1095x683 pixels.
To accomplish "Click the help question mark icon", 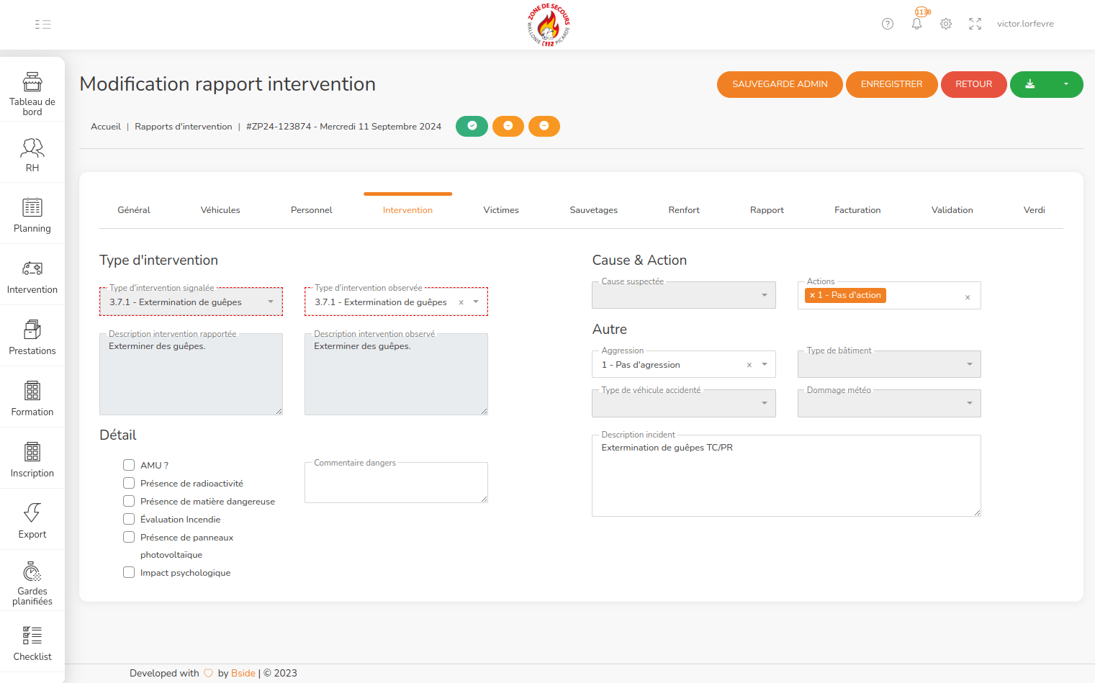I will pyautogui.click(x=888, y=24).
